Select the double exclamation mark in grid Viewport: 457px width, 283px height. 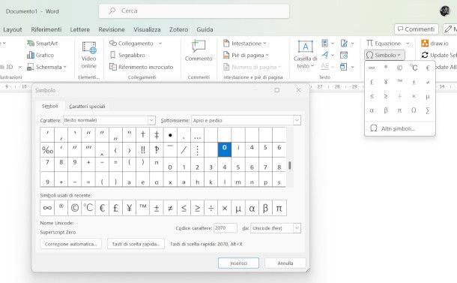pyautogui.click(x=143, y=150)
